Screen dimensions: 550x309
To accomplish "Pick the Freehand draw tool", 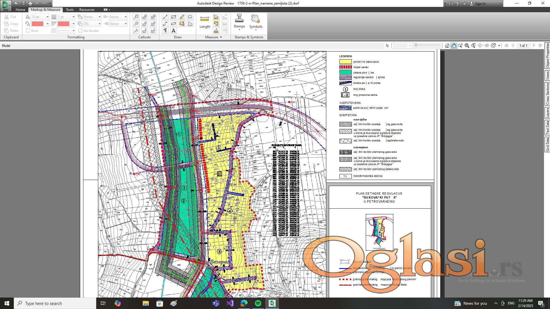I will pyautogui.click(x=165, y=31).
